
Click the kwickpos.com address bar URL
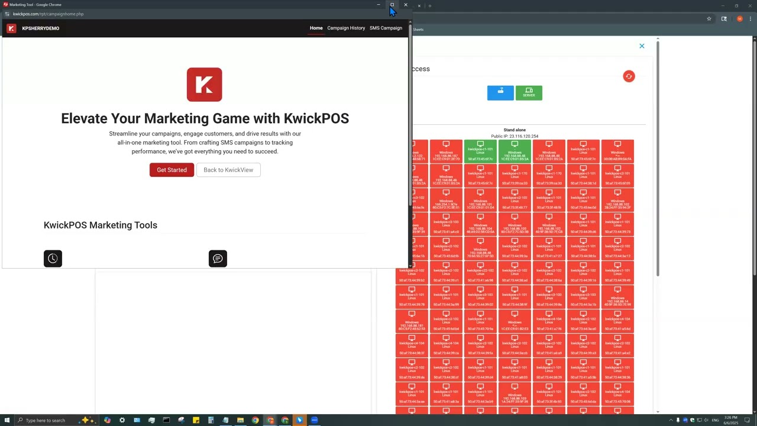pyautogui.click(x=48, y=14)
